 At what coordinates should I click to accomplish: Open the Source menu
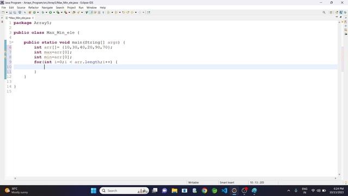click(21, 8)
